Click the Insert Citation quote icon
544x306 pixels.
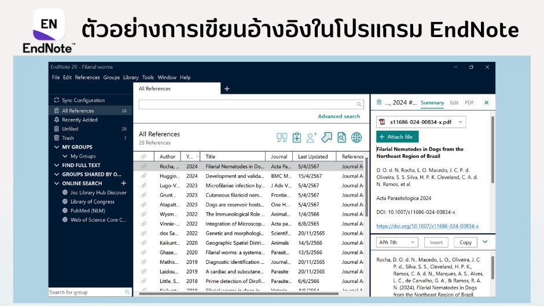point(282,138)
